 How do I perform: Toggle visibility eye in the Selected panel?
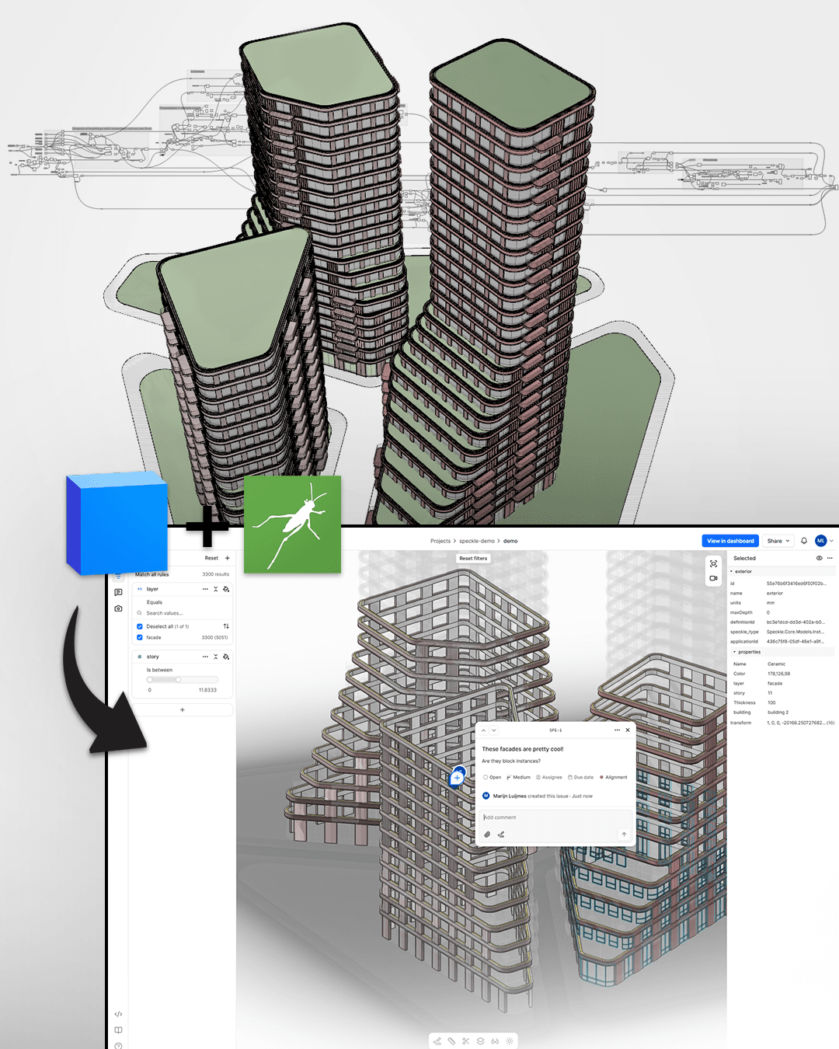(x=819, y=558)
